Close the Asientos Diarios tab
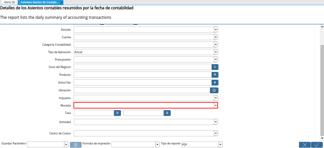Viewport: 324px width, 148px height. (61, 3)
